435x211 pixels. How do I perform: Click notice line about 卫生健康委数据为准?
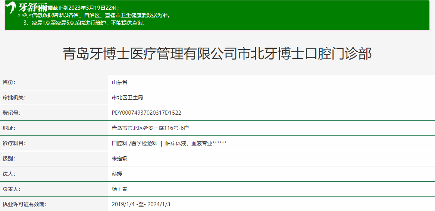click(97, 15)
